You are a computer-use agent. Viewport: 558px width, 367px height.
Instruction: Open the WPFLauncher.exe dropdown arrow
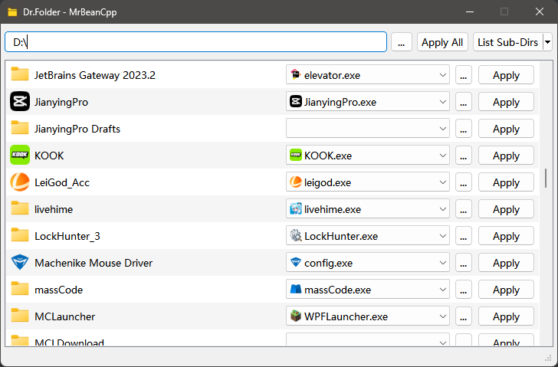(442, 316)
